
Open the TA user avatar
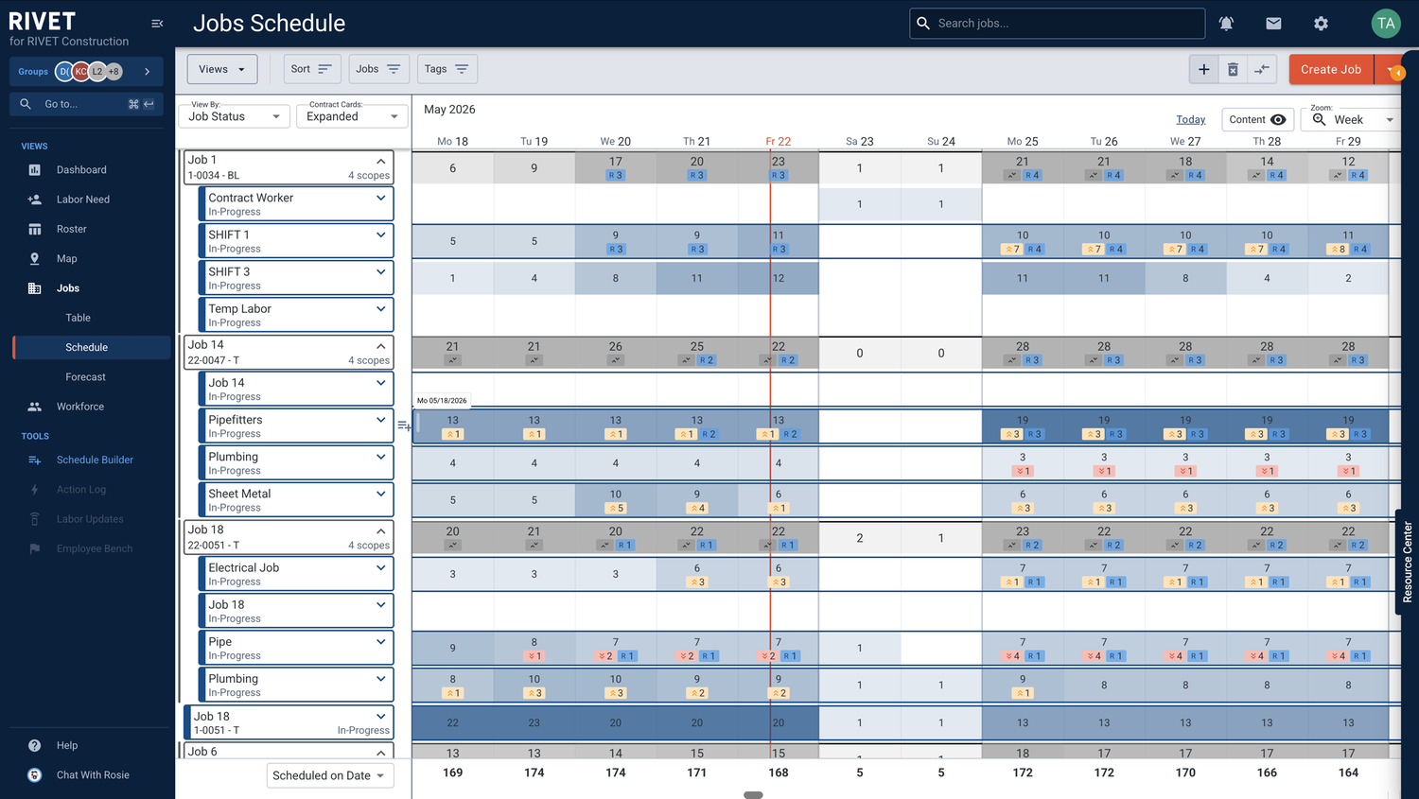[1386, 24]
